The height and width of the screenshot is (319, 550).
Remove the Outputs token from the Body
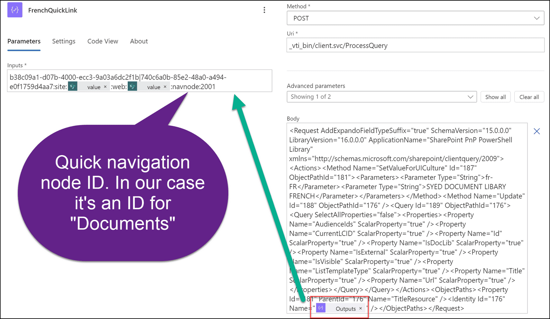tap(361, 308)
